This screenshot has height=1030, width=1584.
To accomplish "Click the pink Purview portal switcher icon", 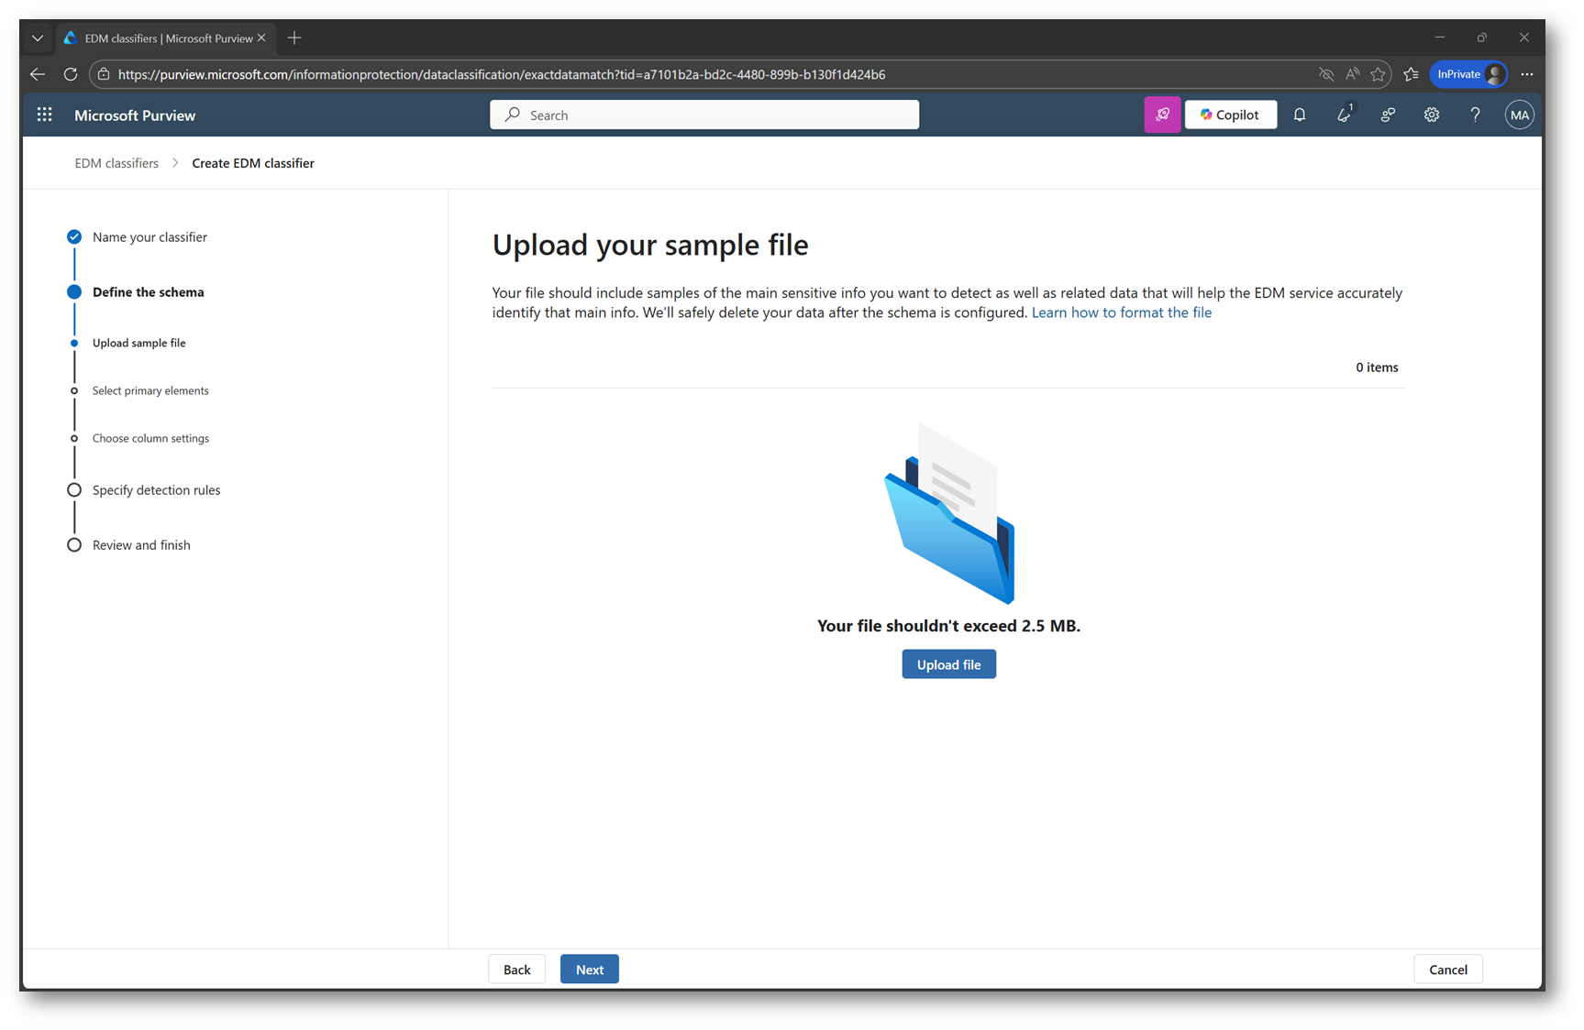I will point(1162,115).
